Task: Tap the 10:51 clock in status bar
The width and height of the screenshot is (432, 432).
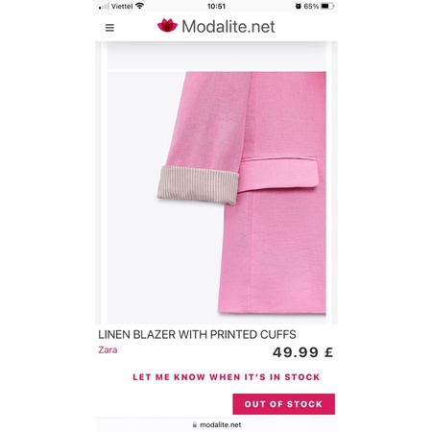Action: (x=216, y=6)
